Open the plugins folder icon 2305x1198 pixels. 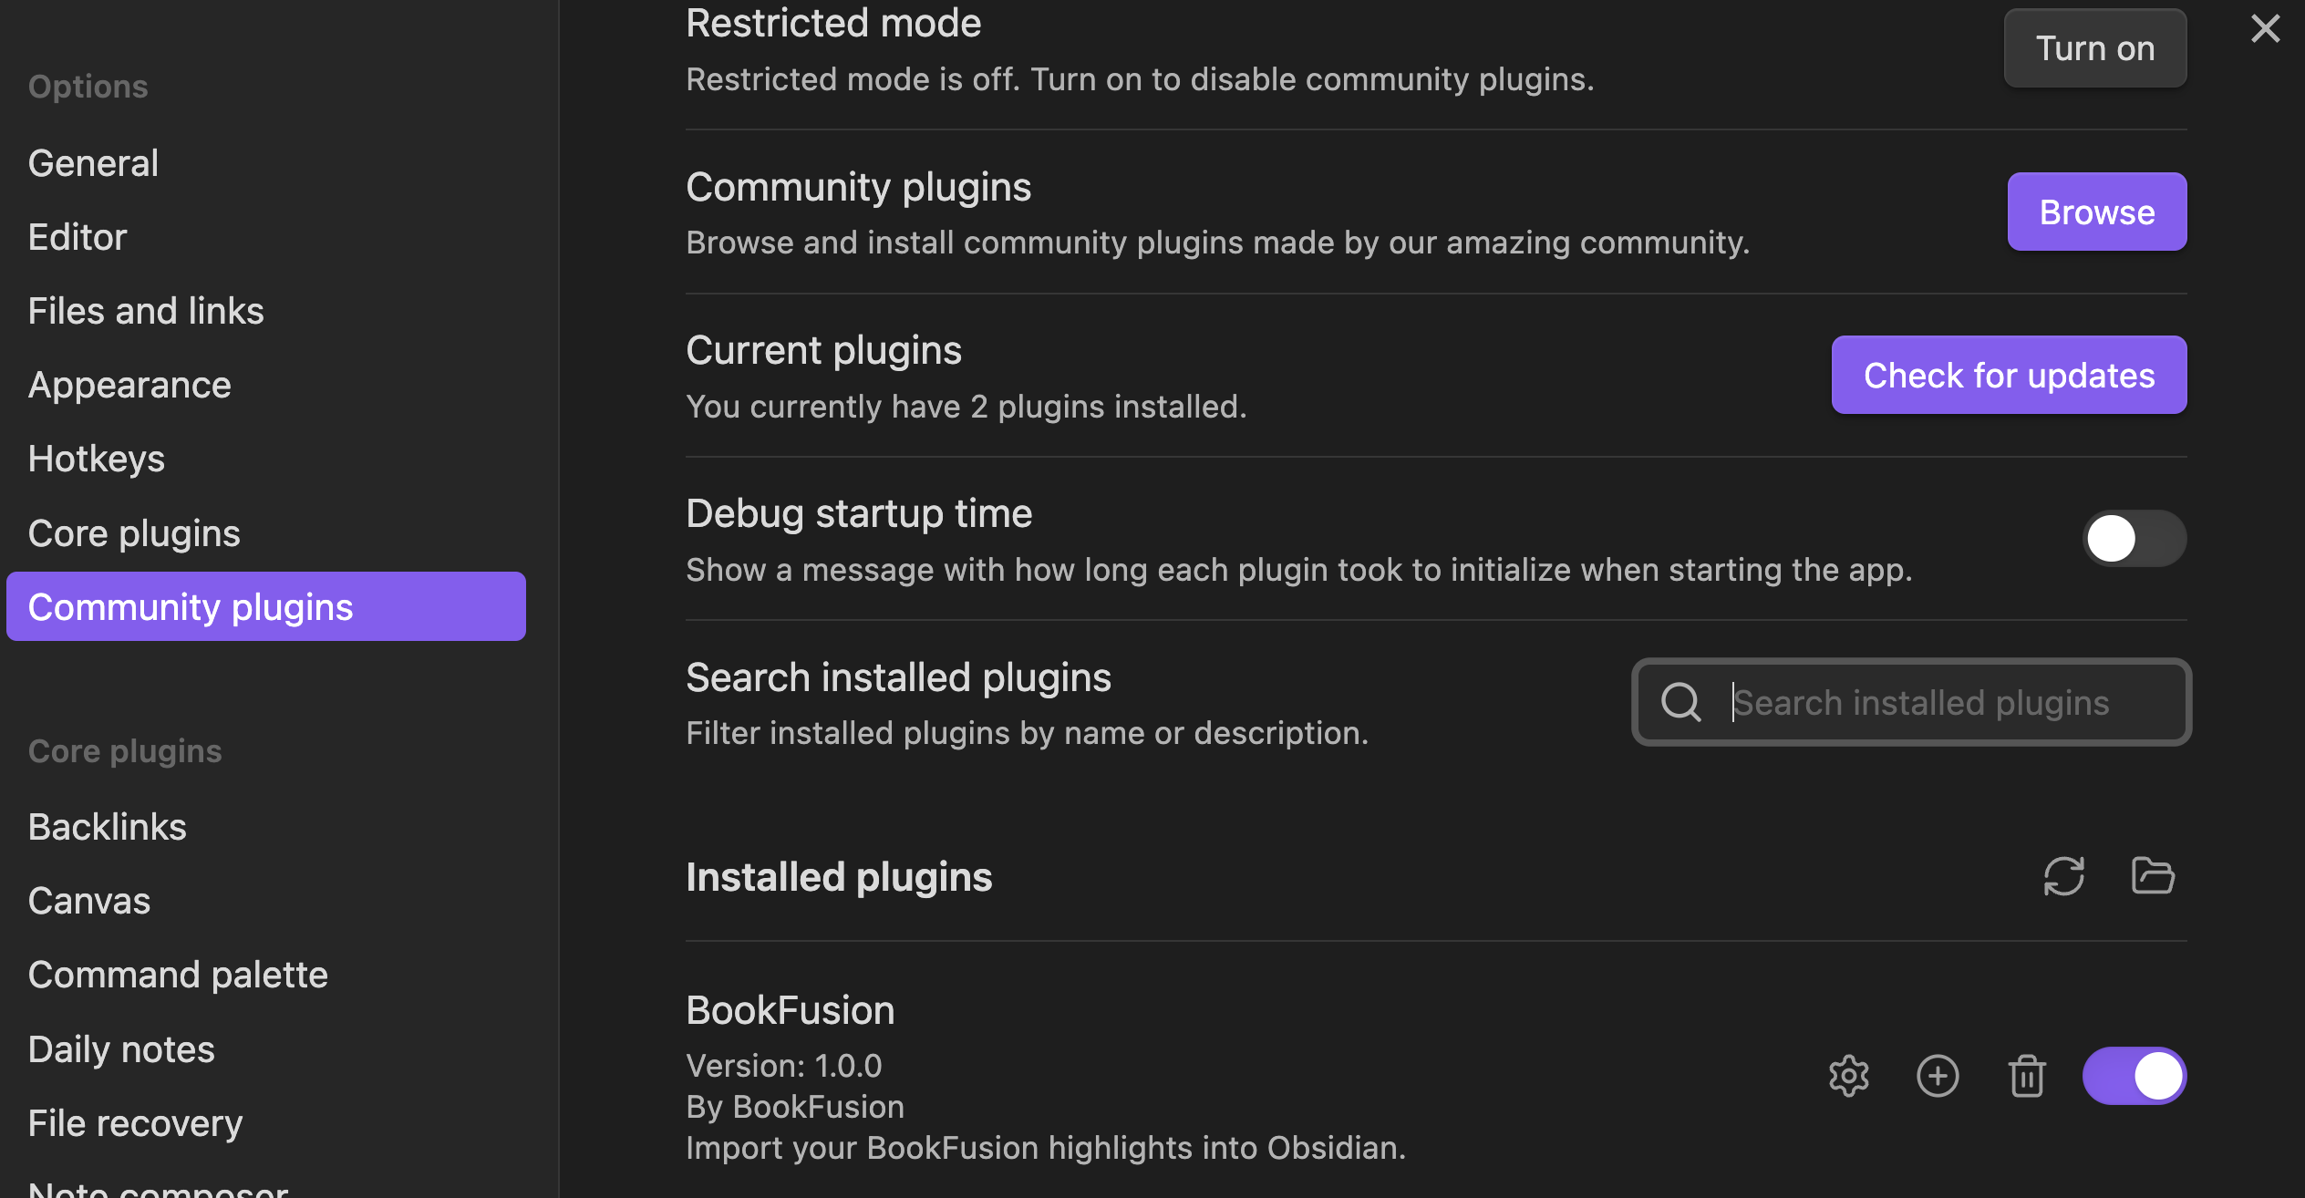[2153, 876]
